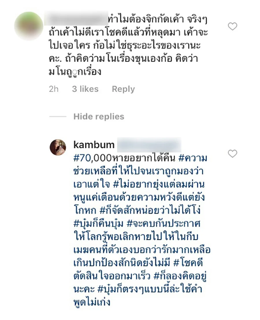Collapse the thread with Hide replies

pyautogui.click(x=99, y=116)
